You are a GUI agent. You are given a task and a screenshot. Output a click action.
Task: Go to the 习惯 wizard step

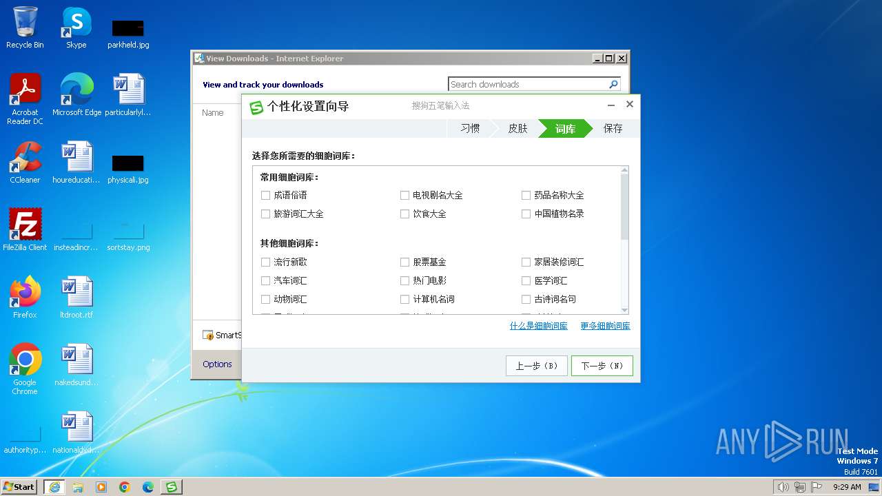pos(470,128)
